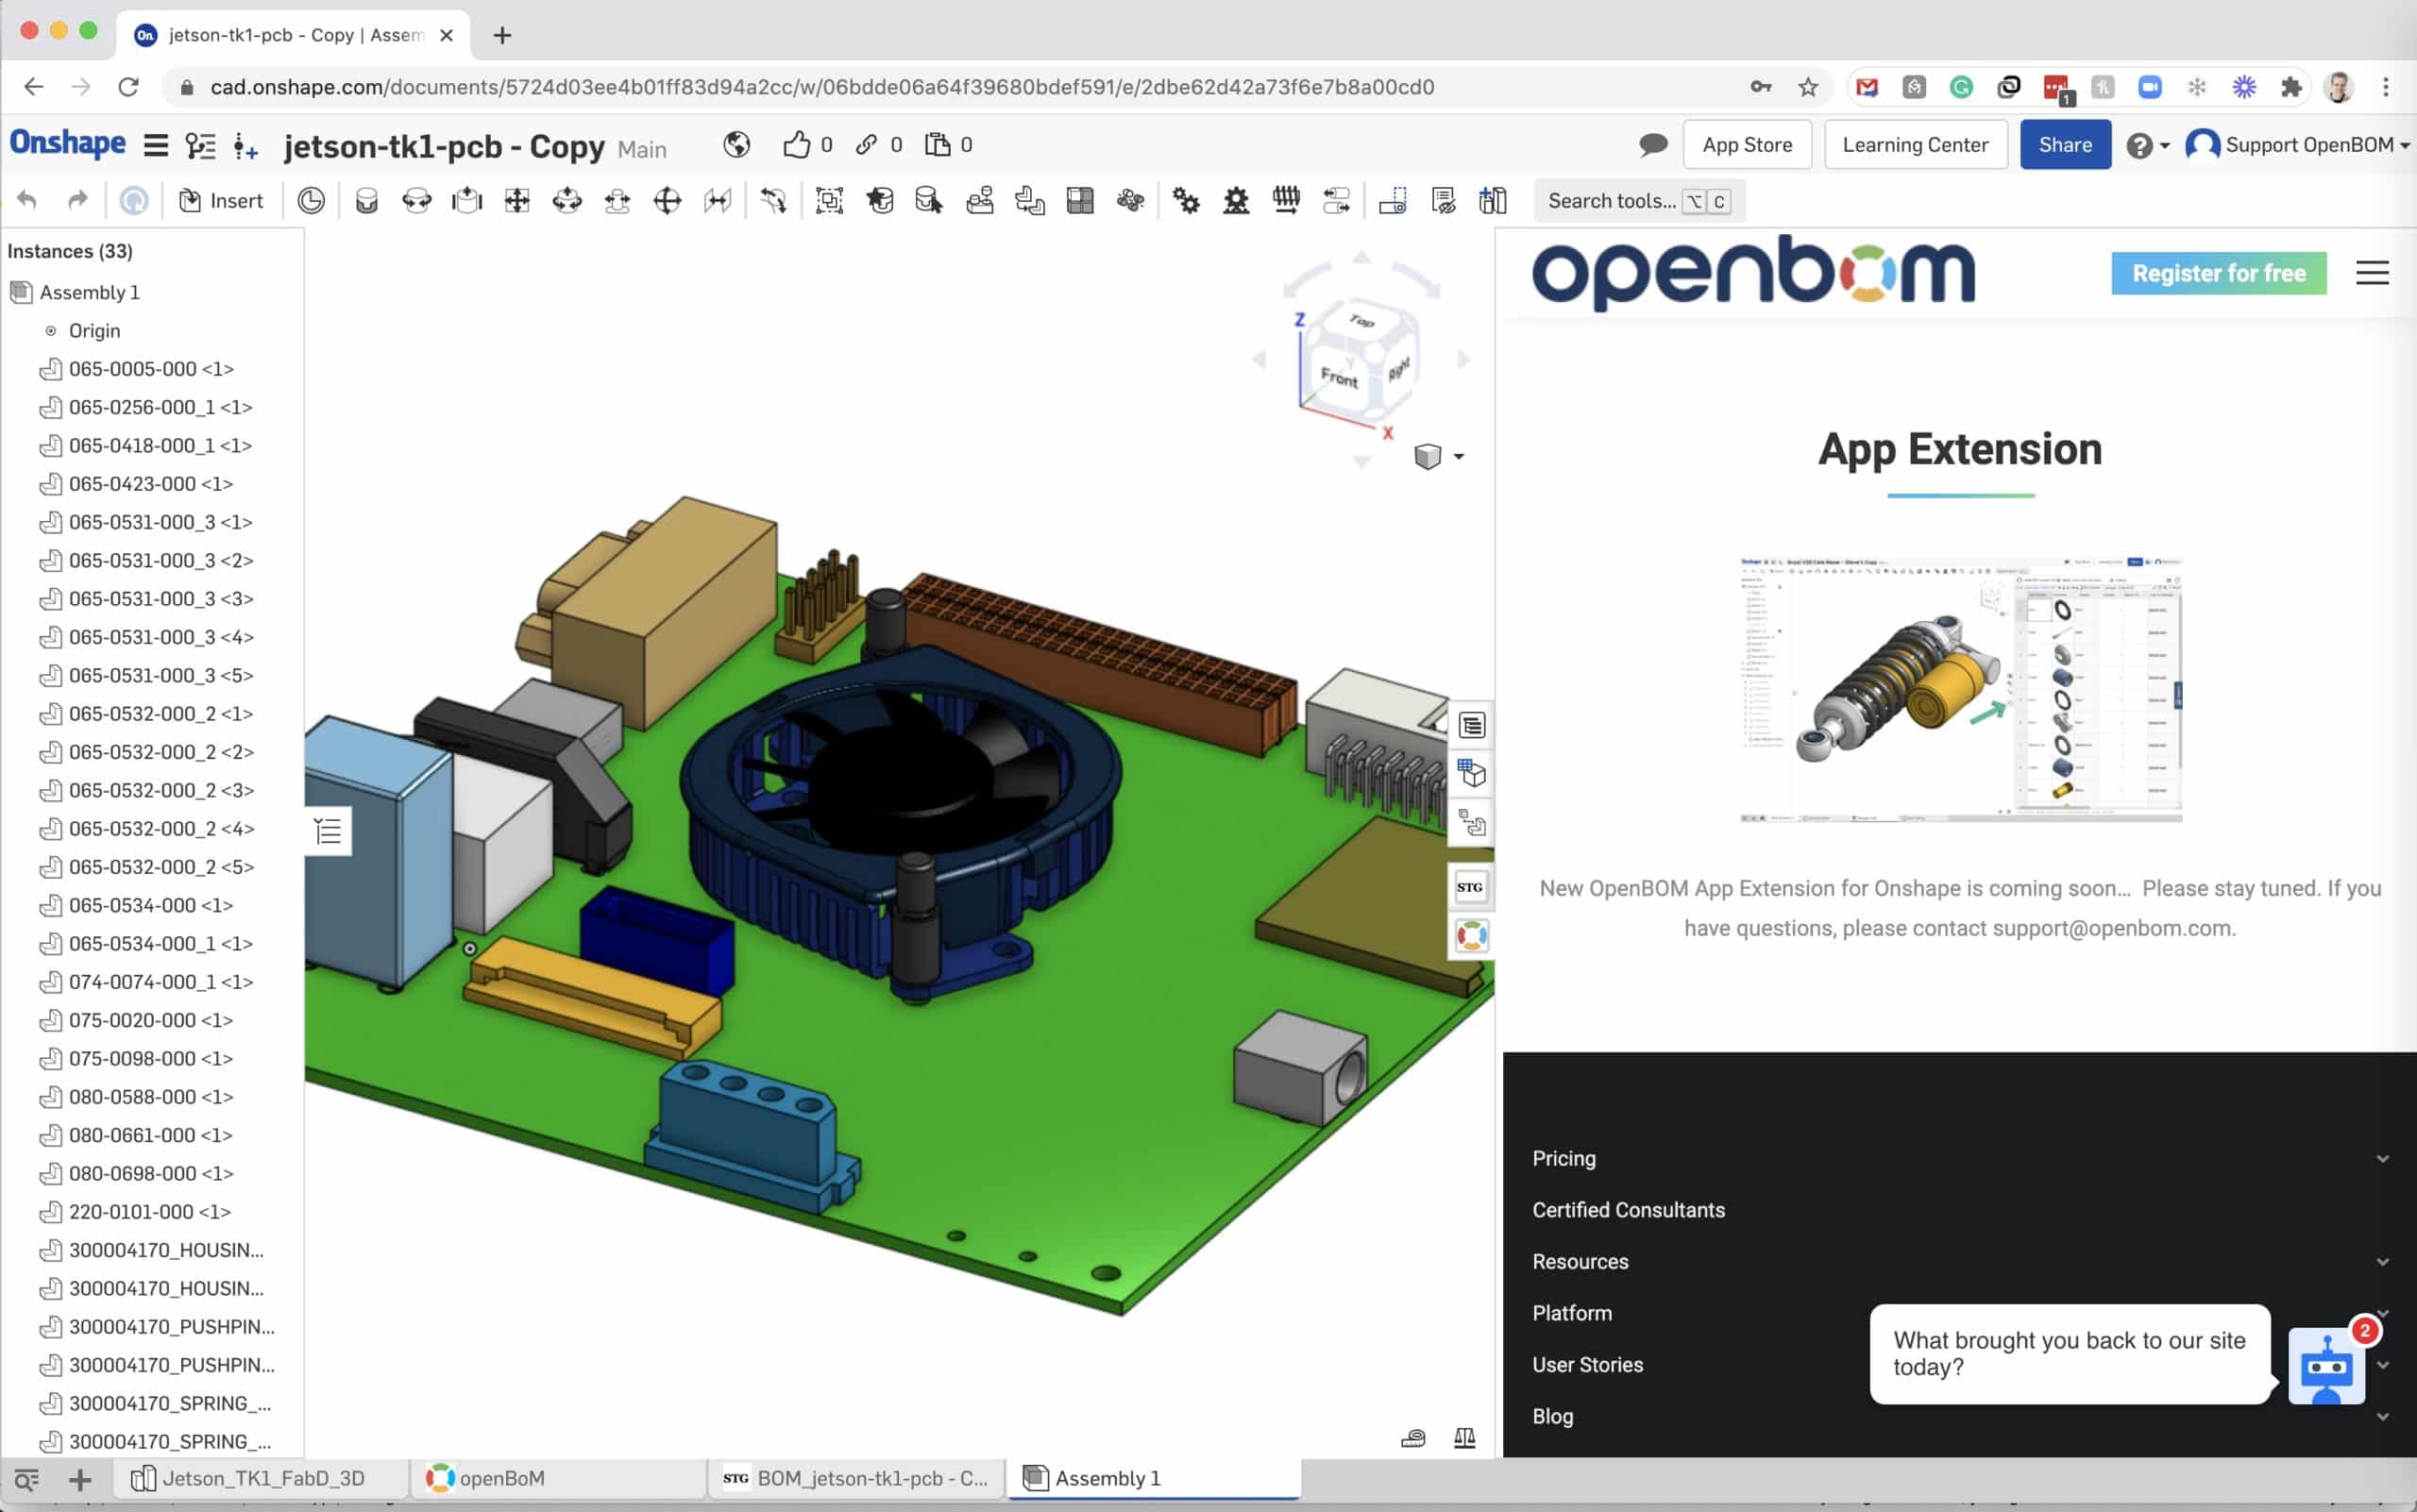Bookmark this page with the Chrome star
2417x1512 pixels.
pos(1808,87)
